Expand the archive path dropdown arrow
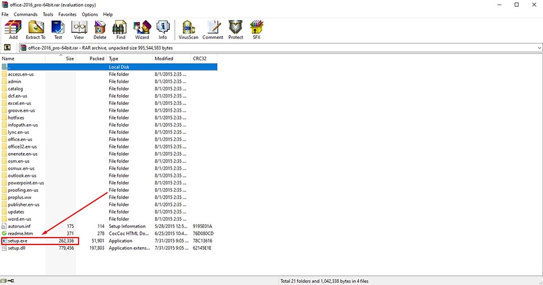The image size is (543, 285). 539,48
